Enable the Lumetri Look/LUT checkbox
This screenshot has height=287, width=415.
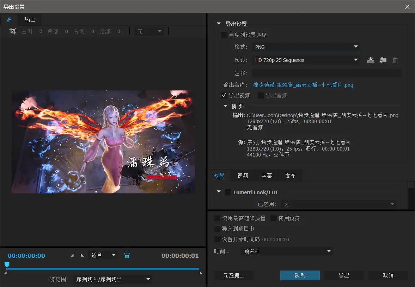click(x=228, y=192)
